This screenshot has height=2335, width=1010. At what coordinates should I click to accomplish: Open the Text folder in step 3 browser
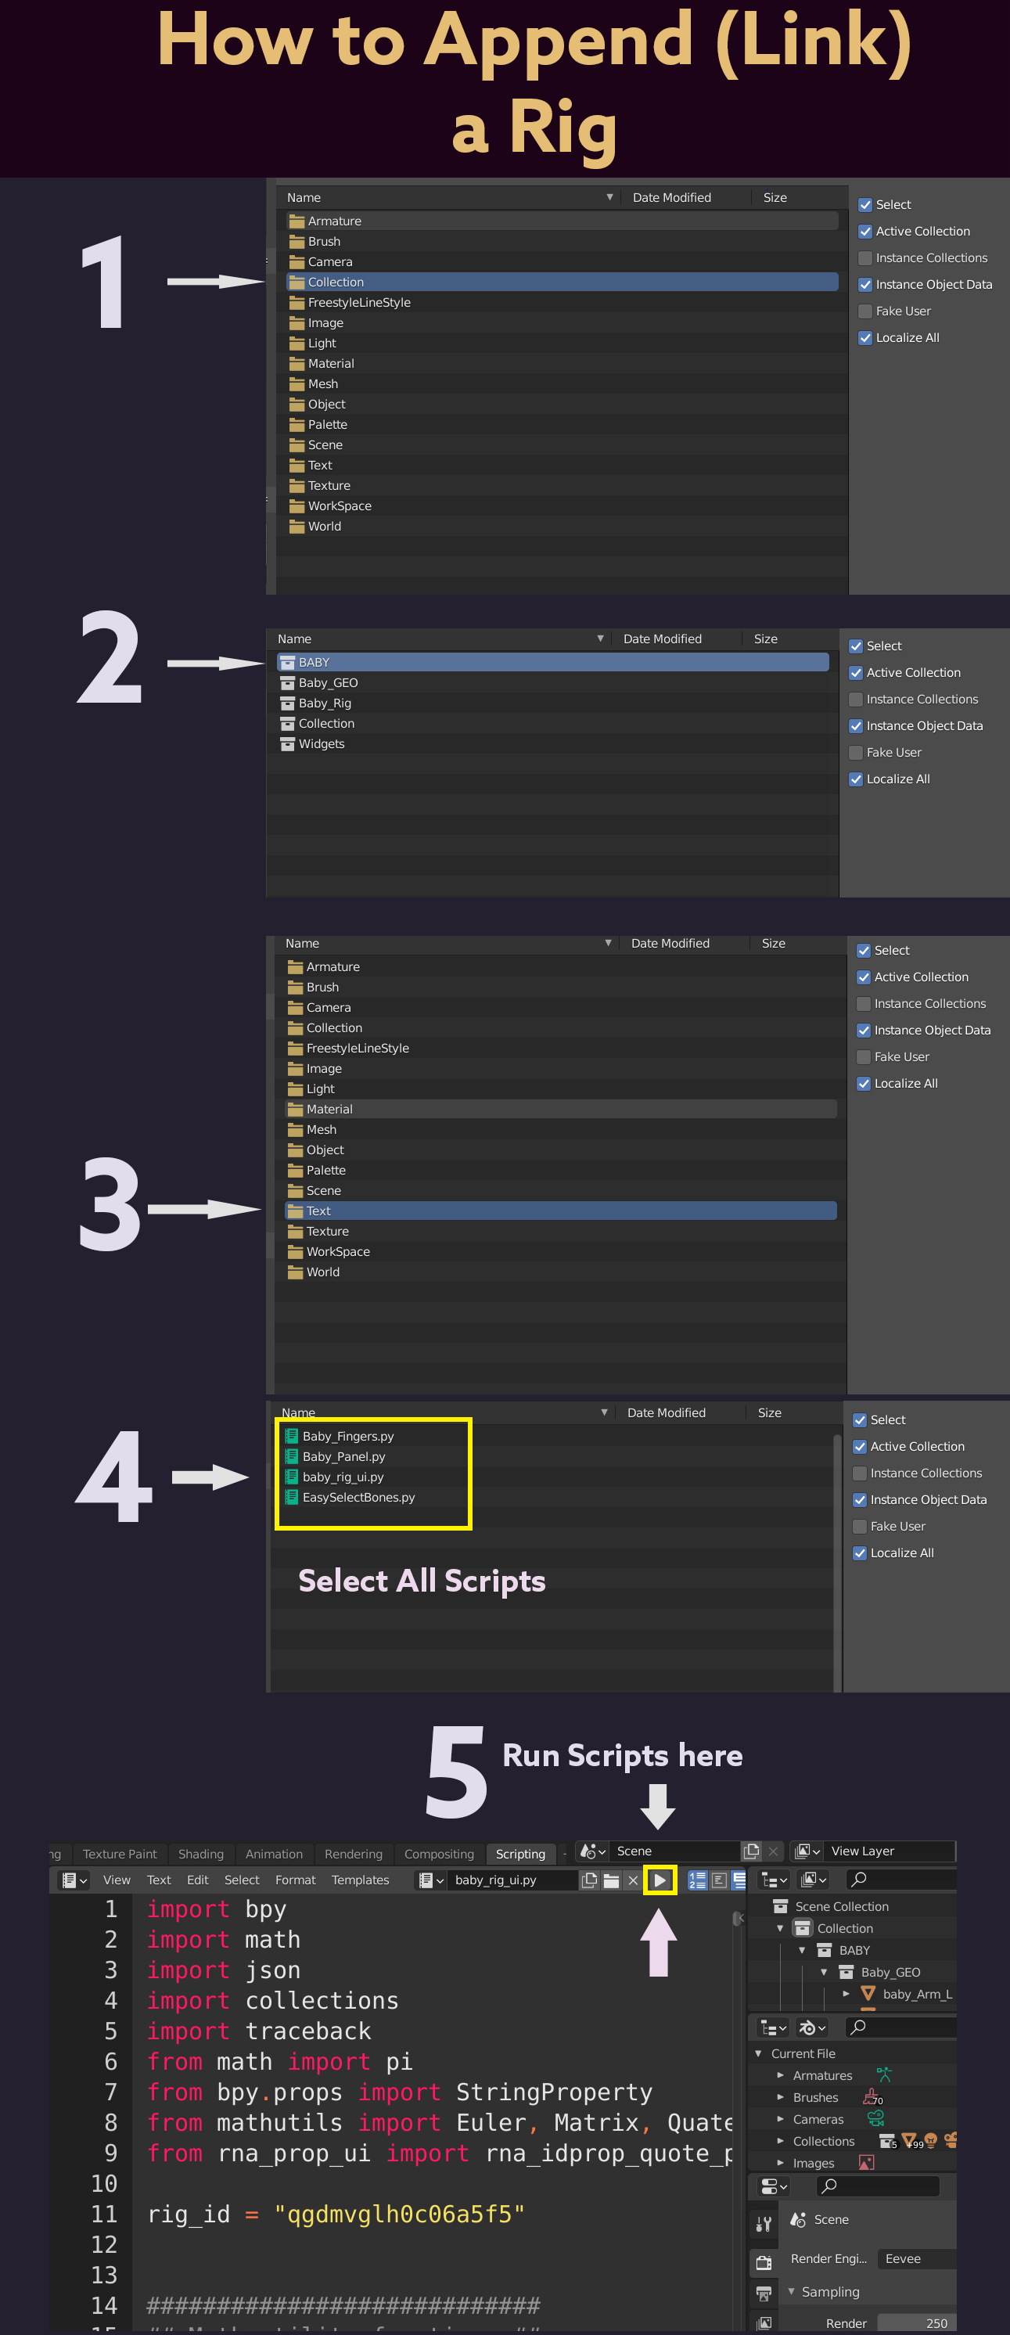click(x=560, y=1211)
